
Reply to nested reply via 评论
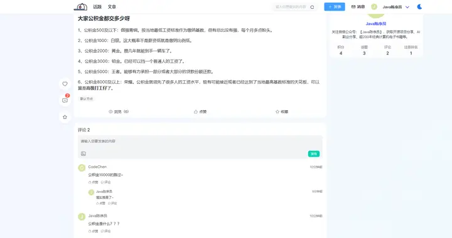112,203
